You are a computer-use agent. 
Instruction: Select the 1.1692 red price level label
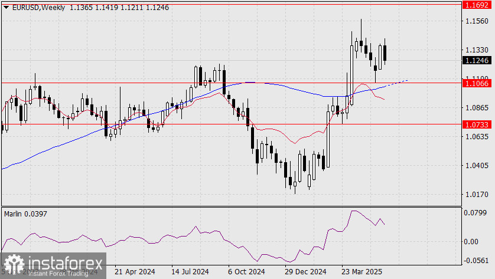(477, 5)
